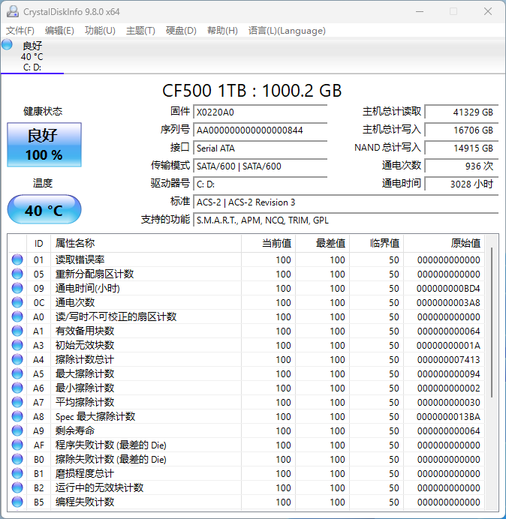Screen dimensions: 506x519
Task: Click the standard field ACS-2 Revision 3
Action: pos(346,202)
